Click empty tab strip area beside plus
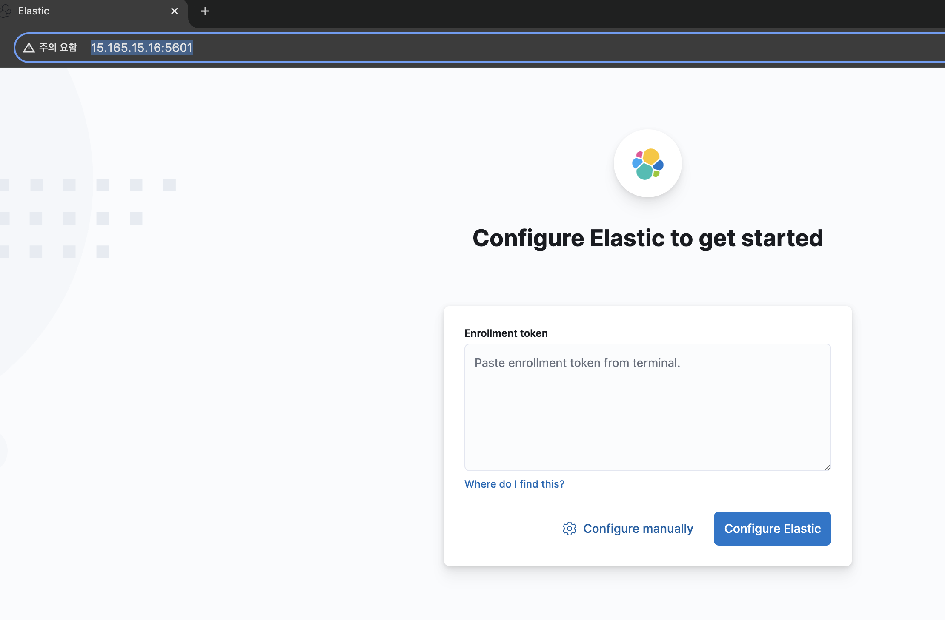The width and height of the screenshot is (945, 620). (553, 13)
